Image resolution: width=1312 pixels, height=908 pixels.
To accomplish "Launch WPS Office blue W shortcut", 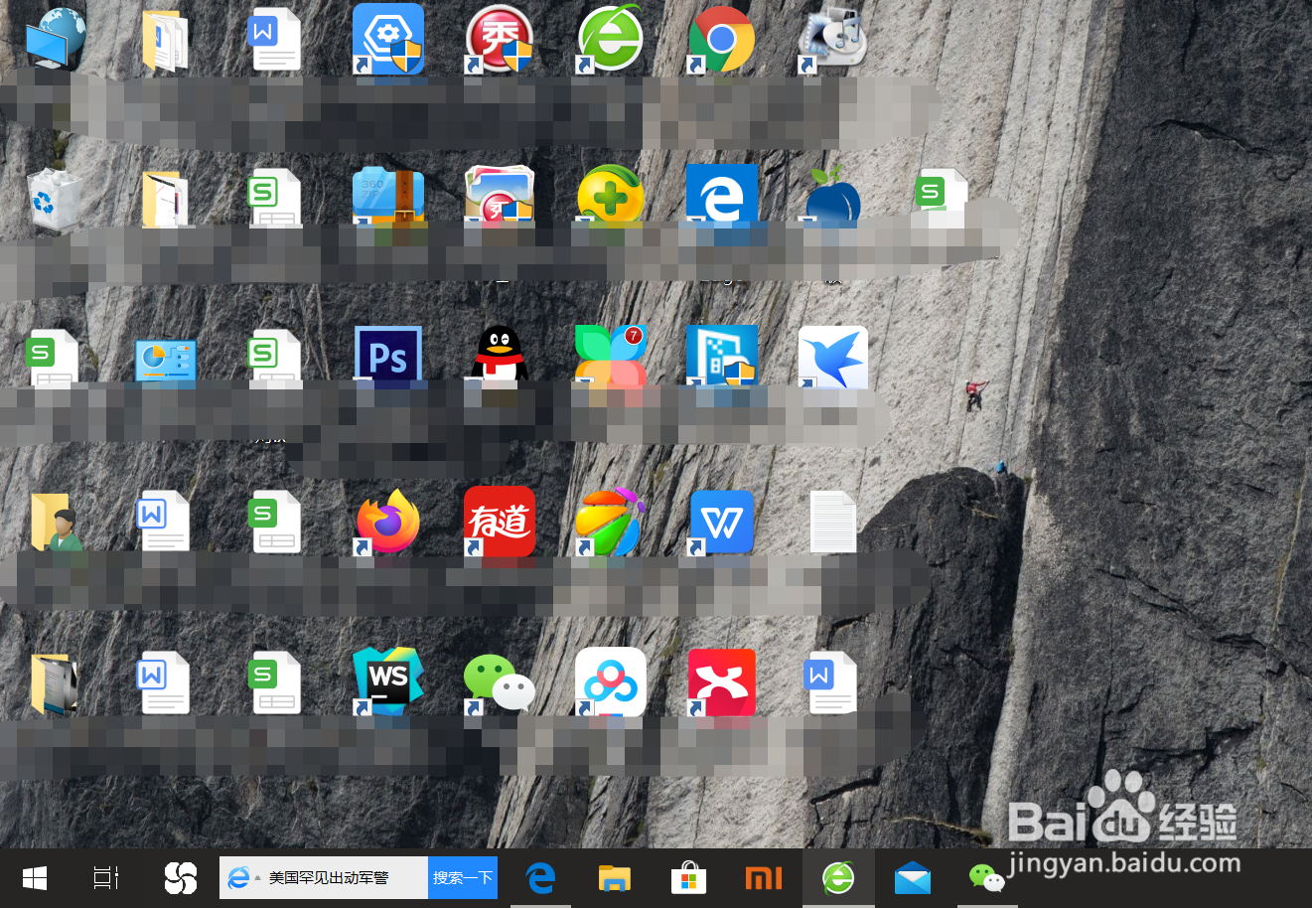I will coord(722,521).
